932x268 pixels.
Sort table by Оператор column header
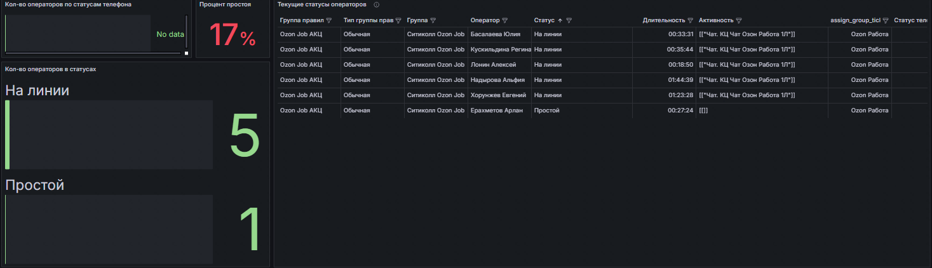pos(485,20)
